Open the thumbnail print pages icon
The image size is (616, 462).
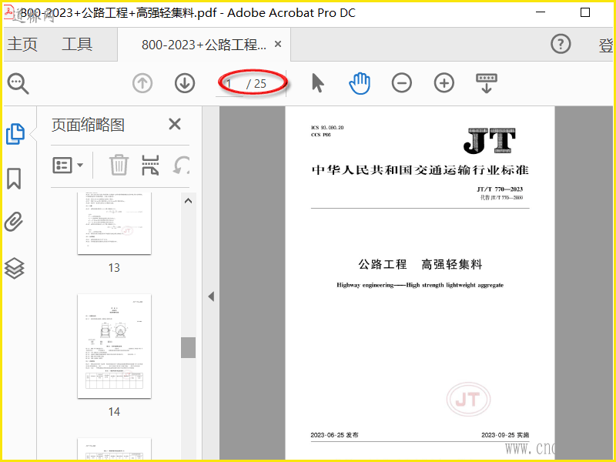point(150,165)
